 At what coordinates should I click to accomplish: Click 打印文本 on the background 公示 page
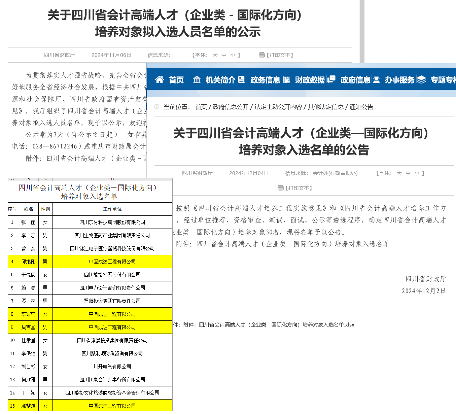pyautogui.click(x=280, y=55)
